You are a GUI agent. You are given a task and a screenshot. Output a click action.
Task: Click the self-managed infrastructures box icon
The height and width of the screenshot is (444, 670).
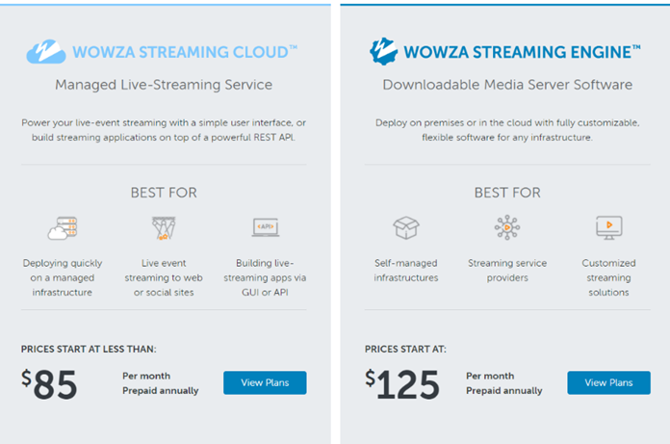[x=405, y=228]
